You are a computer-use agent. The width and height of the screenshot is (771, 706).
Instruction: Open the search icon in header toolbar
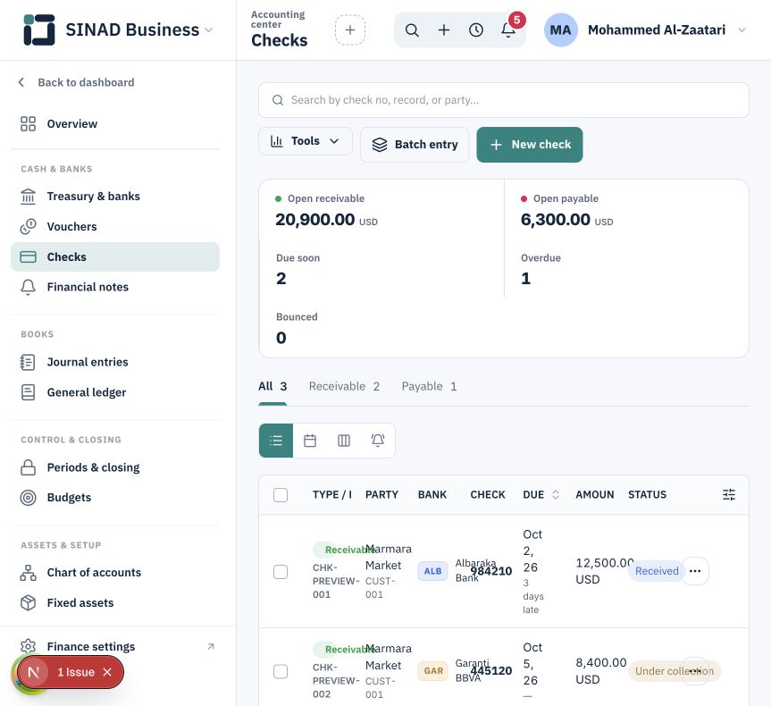pos(412,30)
